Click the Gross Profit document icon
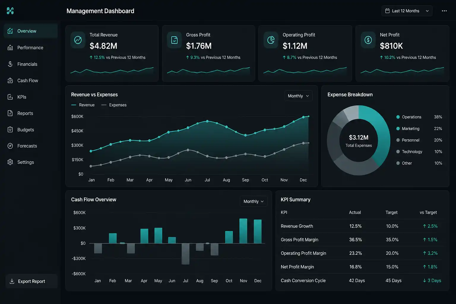 pos(175,40)
